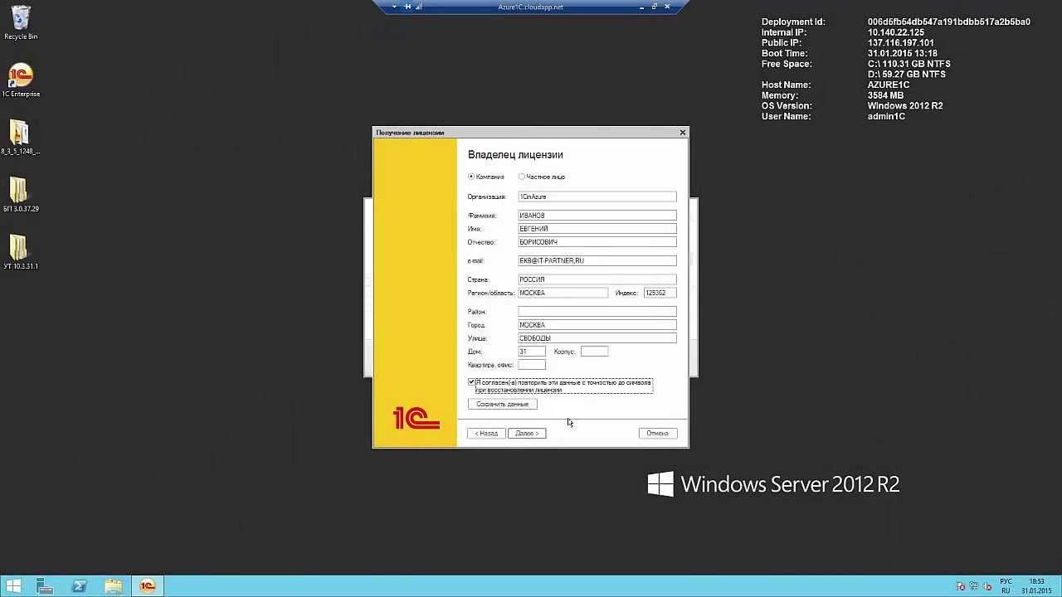Proceed with the Далее > button

(x=527, y=433)
